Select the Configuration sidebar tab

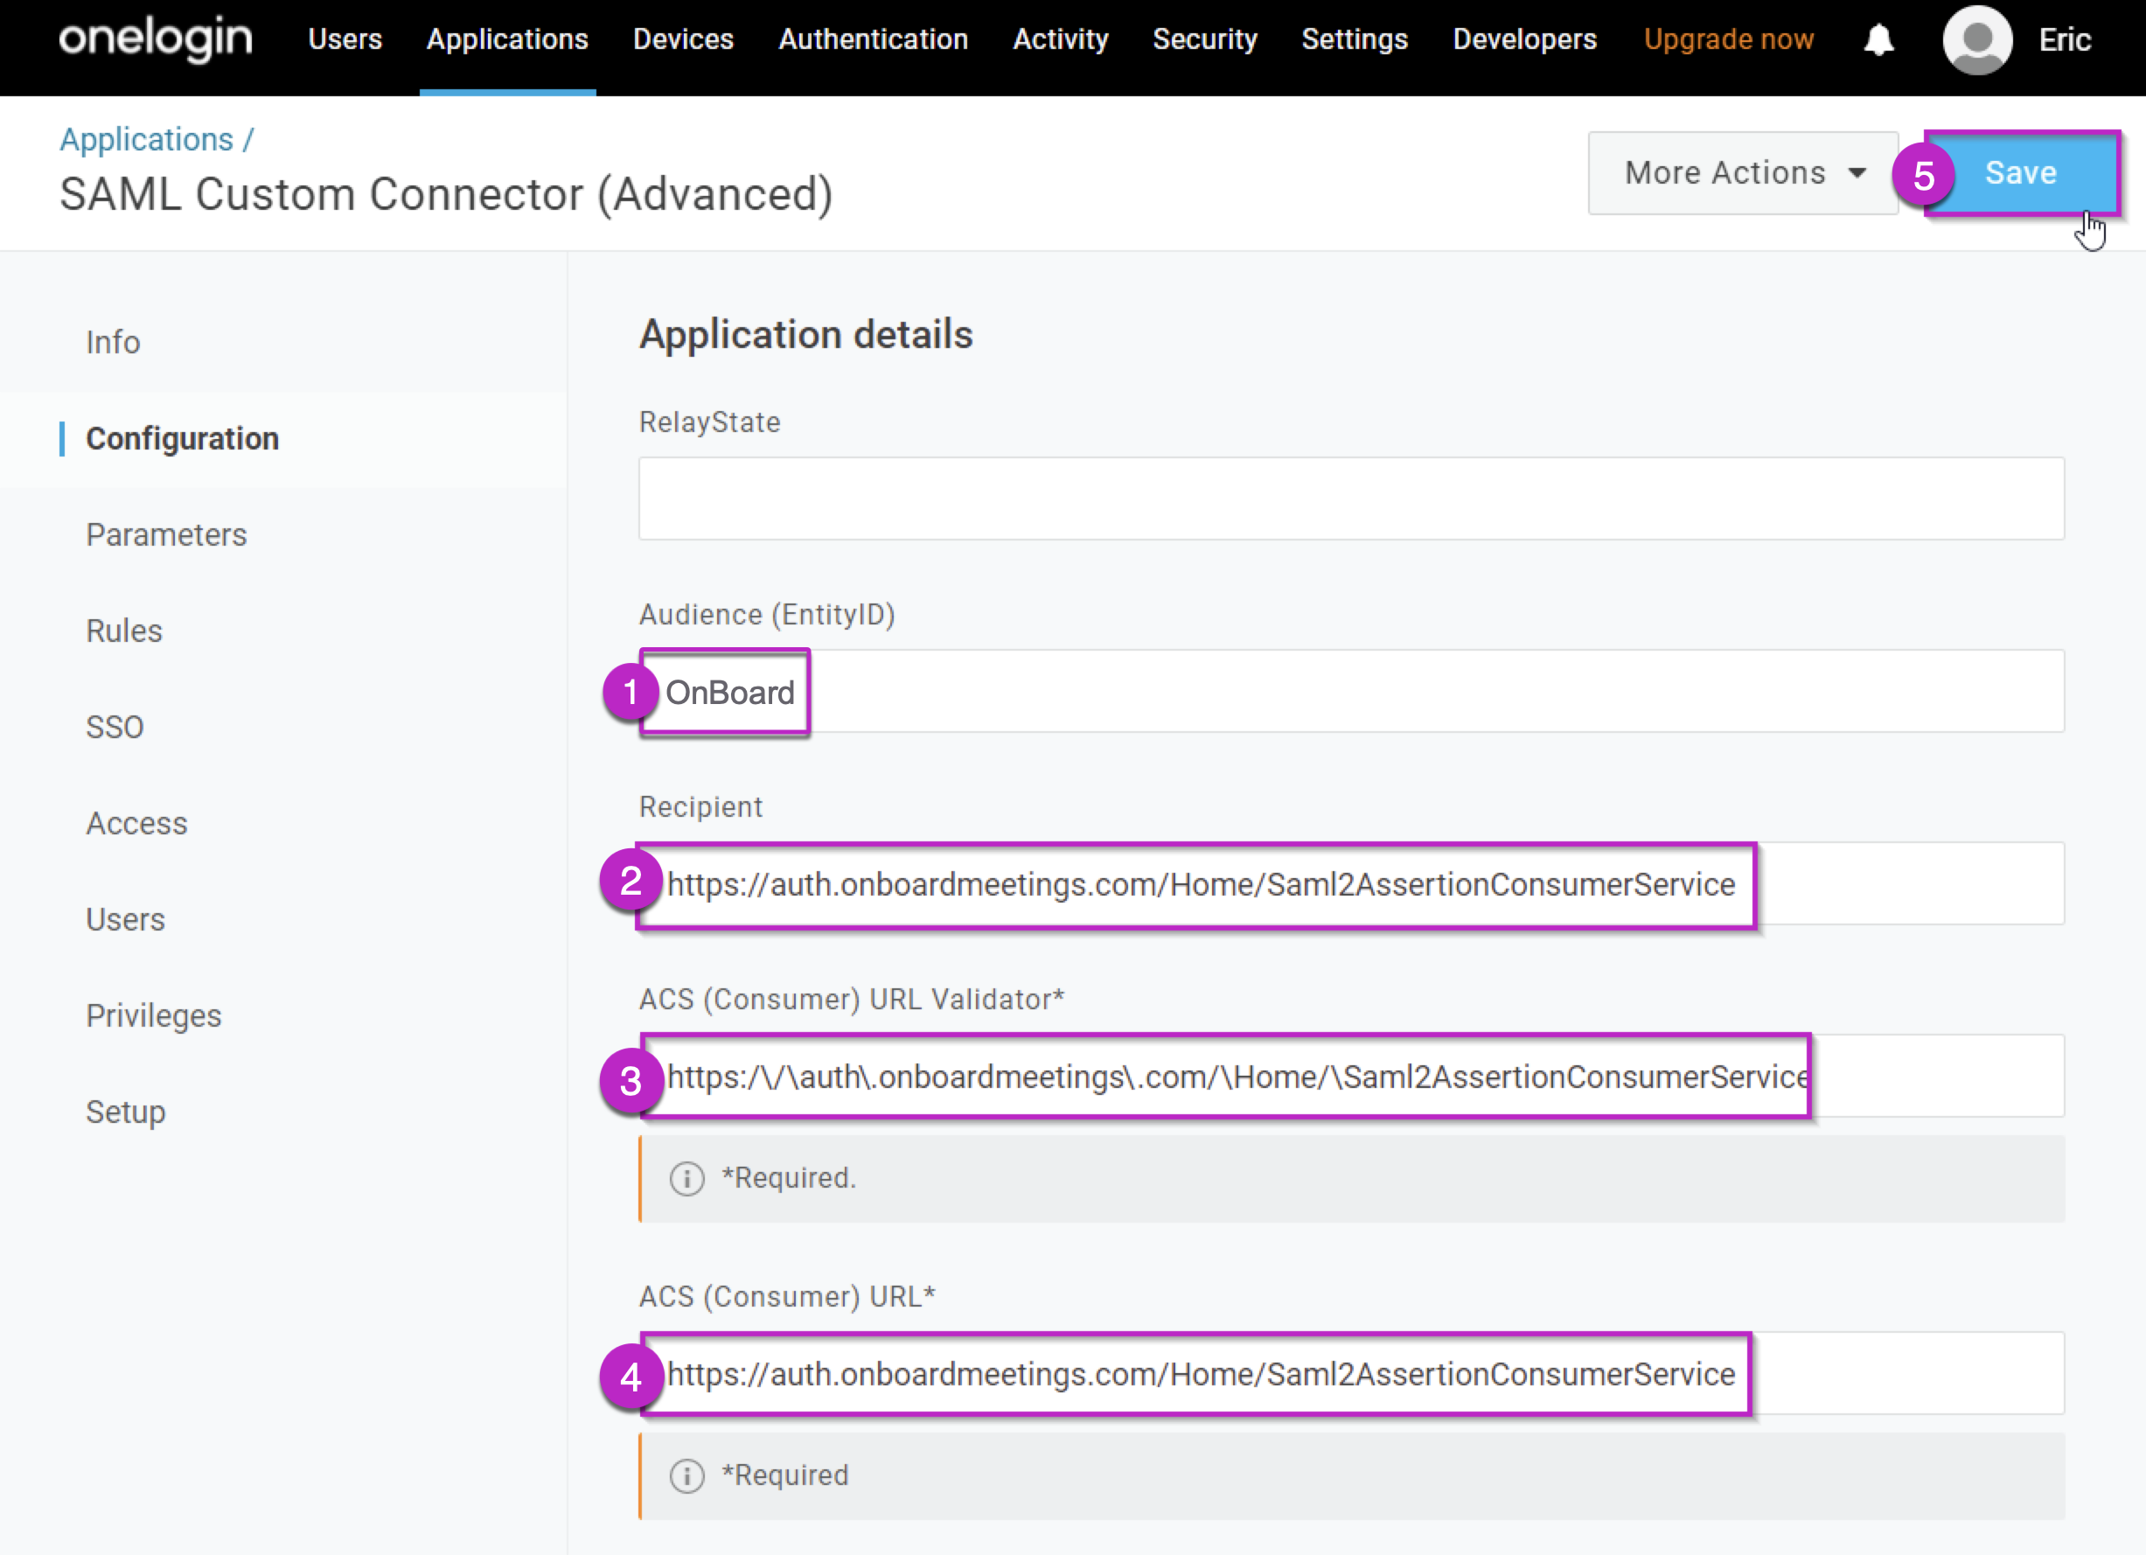(x=183, y=438)
